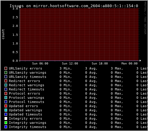This screenshot has height=131, width=148.
Task: Click the URLSanity warnings green swatch
Action: 6,73
